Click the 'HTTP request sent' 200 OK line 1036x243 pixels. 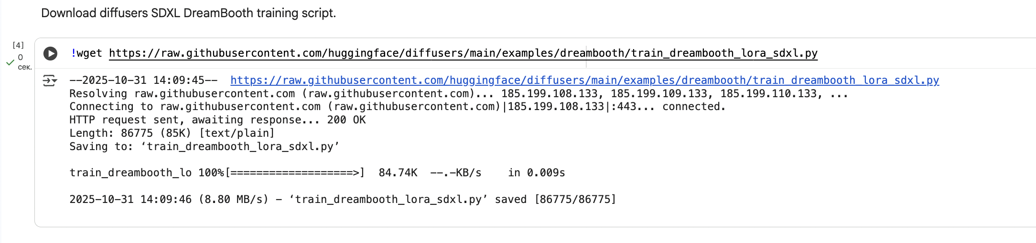217,120
